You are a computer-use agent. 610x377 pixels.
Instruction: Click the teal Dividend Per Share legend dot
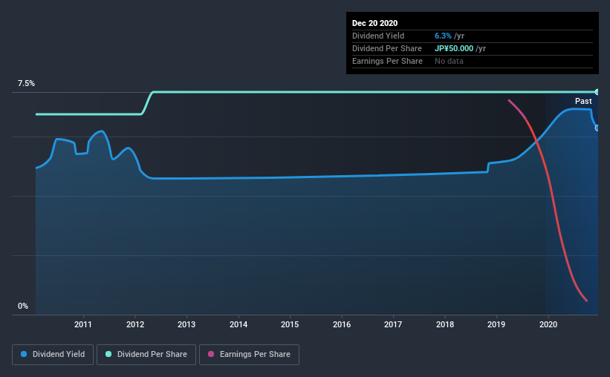tap(108, 354)
